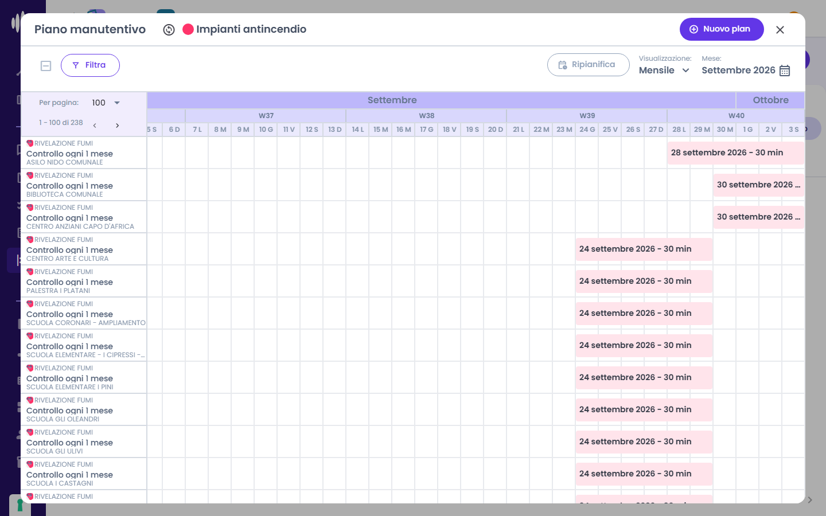Viewport: 826px width, 516px height.
Task: Open the Visualizzazione Mensile dropdown
Action: 664,71
